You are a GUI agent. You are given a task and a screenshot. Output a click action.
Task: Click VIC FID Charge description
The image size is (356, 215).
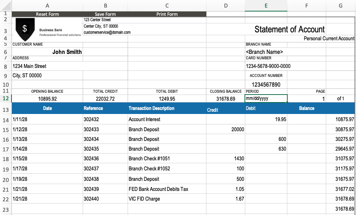click(167, 199)
